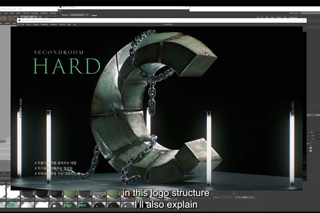Screen dimensions: 320x213
Task: Toggle the X axis lock icon
Action: click(23, 18)
